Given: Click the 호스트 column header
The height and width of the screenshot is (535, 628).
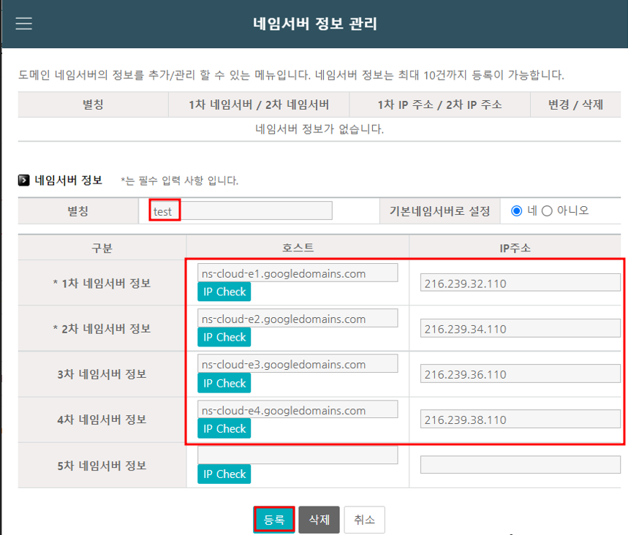Looking at the screenshot, I should [x=298, y=248].
